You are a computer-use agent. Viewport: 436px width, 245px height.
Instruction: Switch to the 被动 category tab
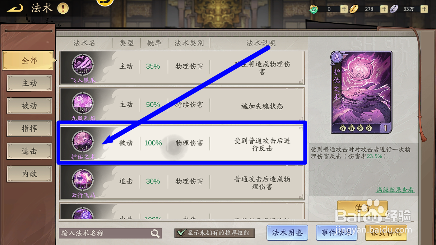point(29,106)
